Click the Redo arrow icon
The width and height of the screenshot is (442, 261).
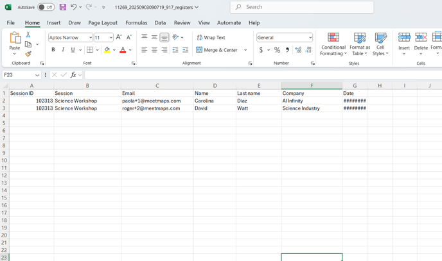pyautogui.click(x=89, y=7)
